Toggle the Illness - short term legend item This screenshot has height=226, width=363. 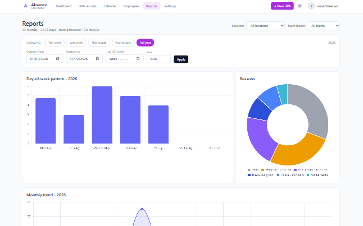pyautogui.click(x=291, y=175)
